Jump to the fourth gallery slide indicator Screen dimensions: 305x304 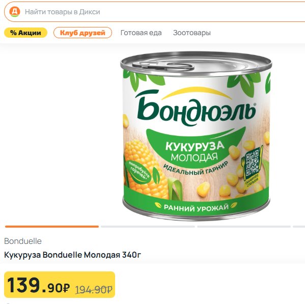click(x=299, y=227)
